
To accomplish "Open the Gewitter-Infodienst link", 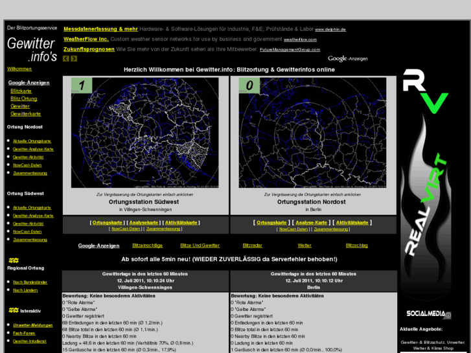I will (30, 341).
